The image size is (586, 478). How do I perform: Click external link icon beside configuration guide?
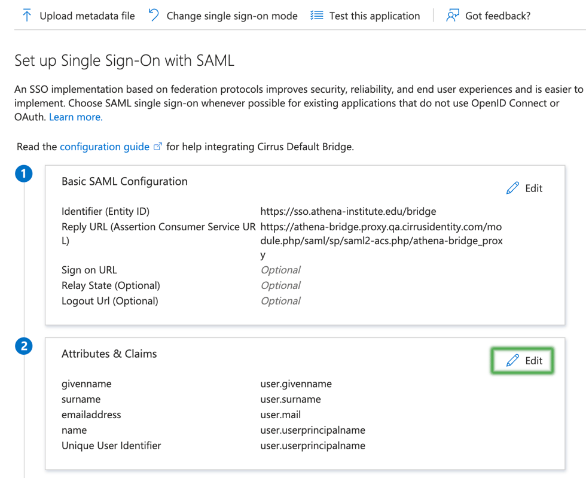click(158, 147)
